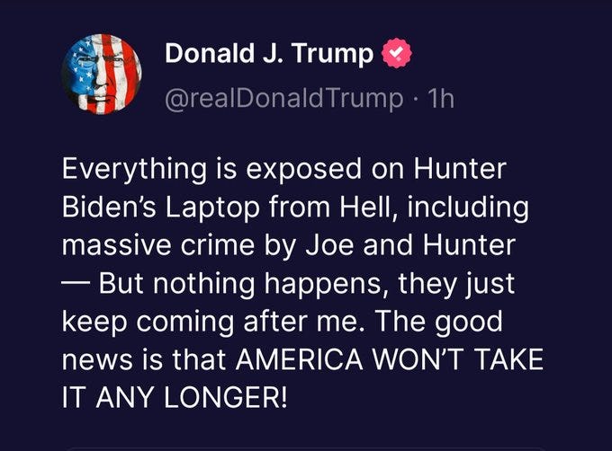The width and height of the screenshot is (612, 451).
Task: Select the word Everything starting the post
Action: (x=134, y=170)
